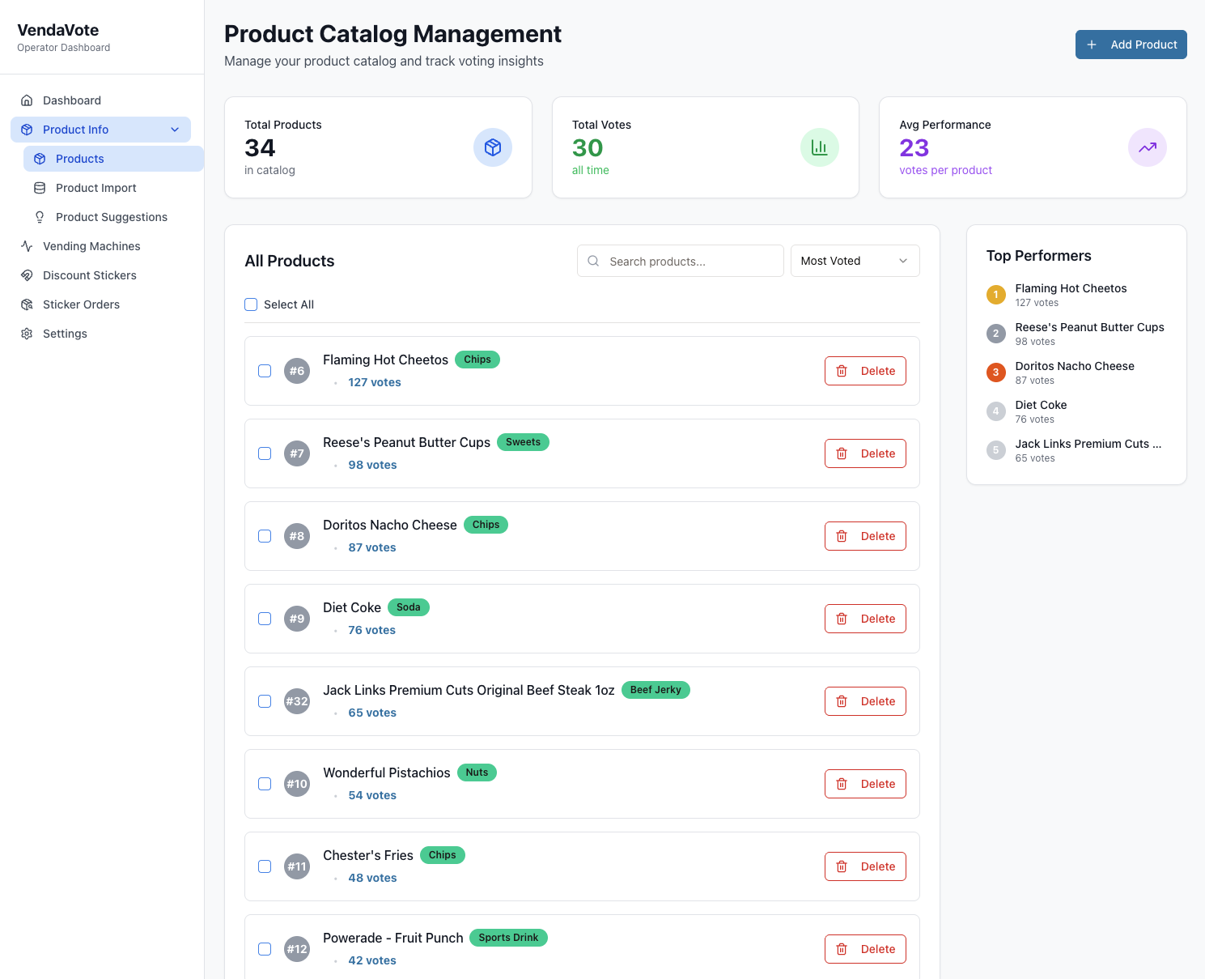Click the #32 rank badge
Viewport: 1205px width, 979px height.
(297, 701)
